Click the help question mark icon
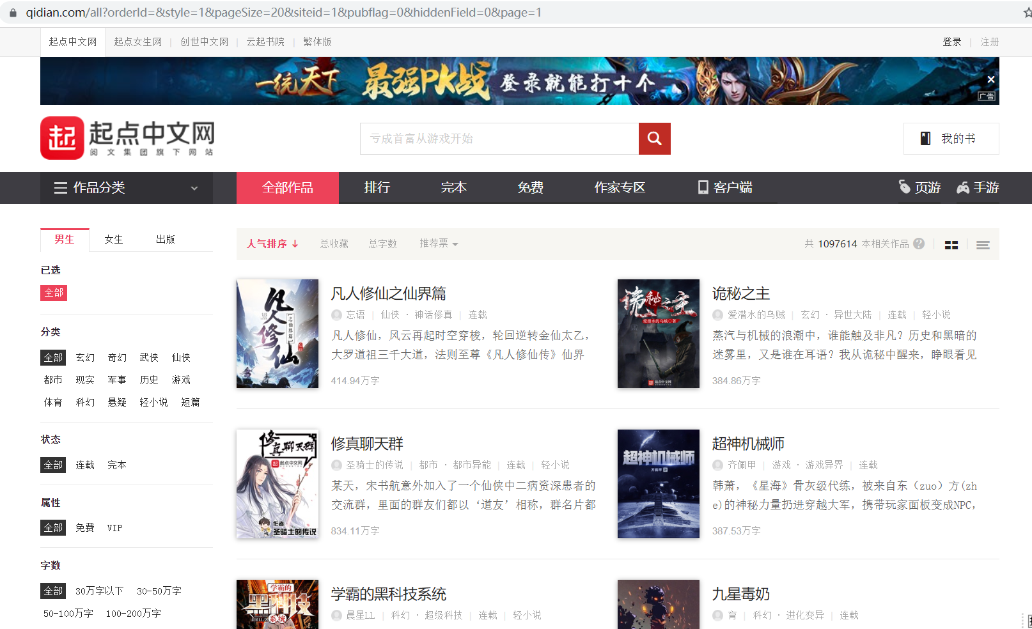Viewport: 1032px width, 629px height. (919, 244)
